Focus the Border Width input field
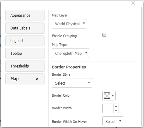This screenshot has width=144, height=128. pos(108,108)
